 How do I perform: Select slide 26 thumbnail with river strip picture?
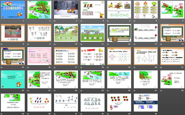119,79
